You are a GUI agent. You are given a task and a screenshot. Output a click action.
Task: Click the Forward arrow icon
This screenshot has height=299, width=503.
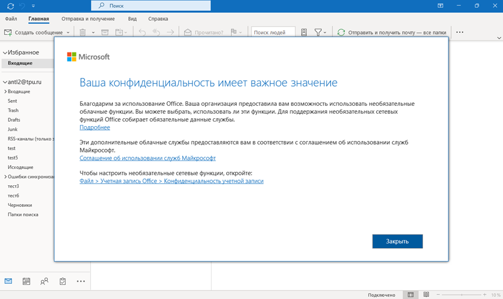[x=170, y=32]
